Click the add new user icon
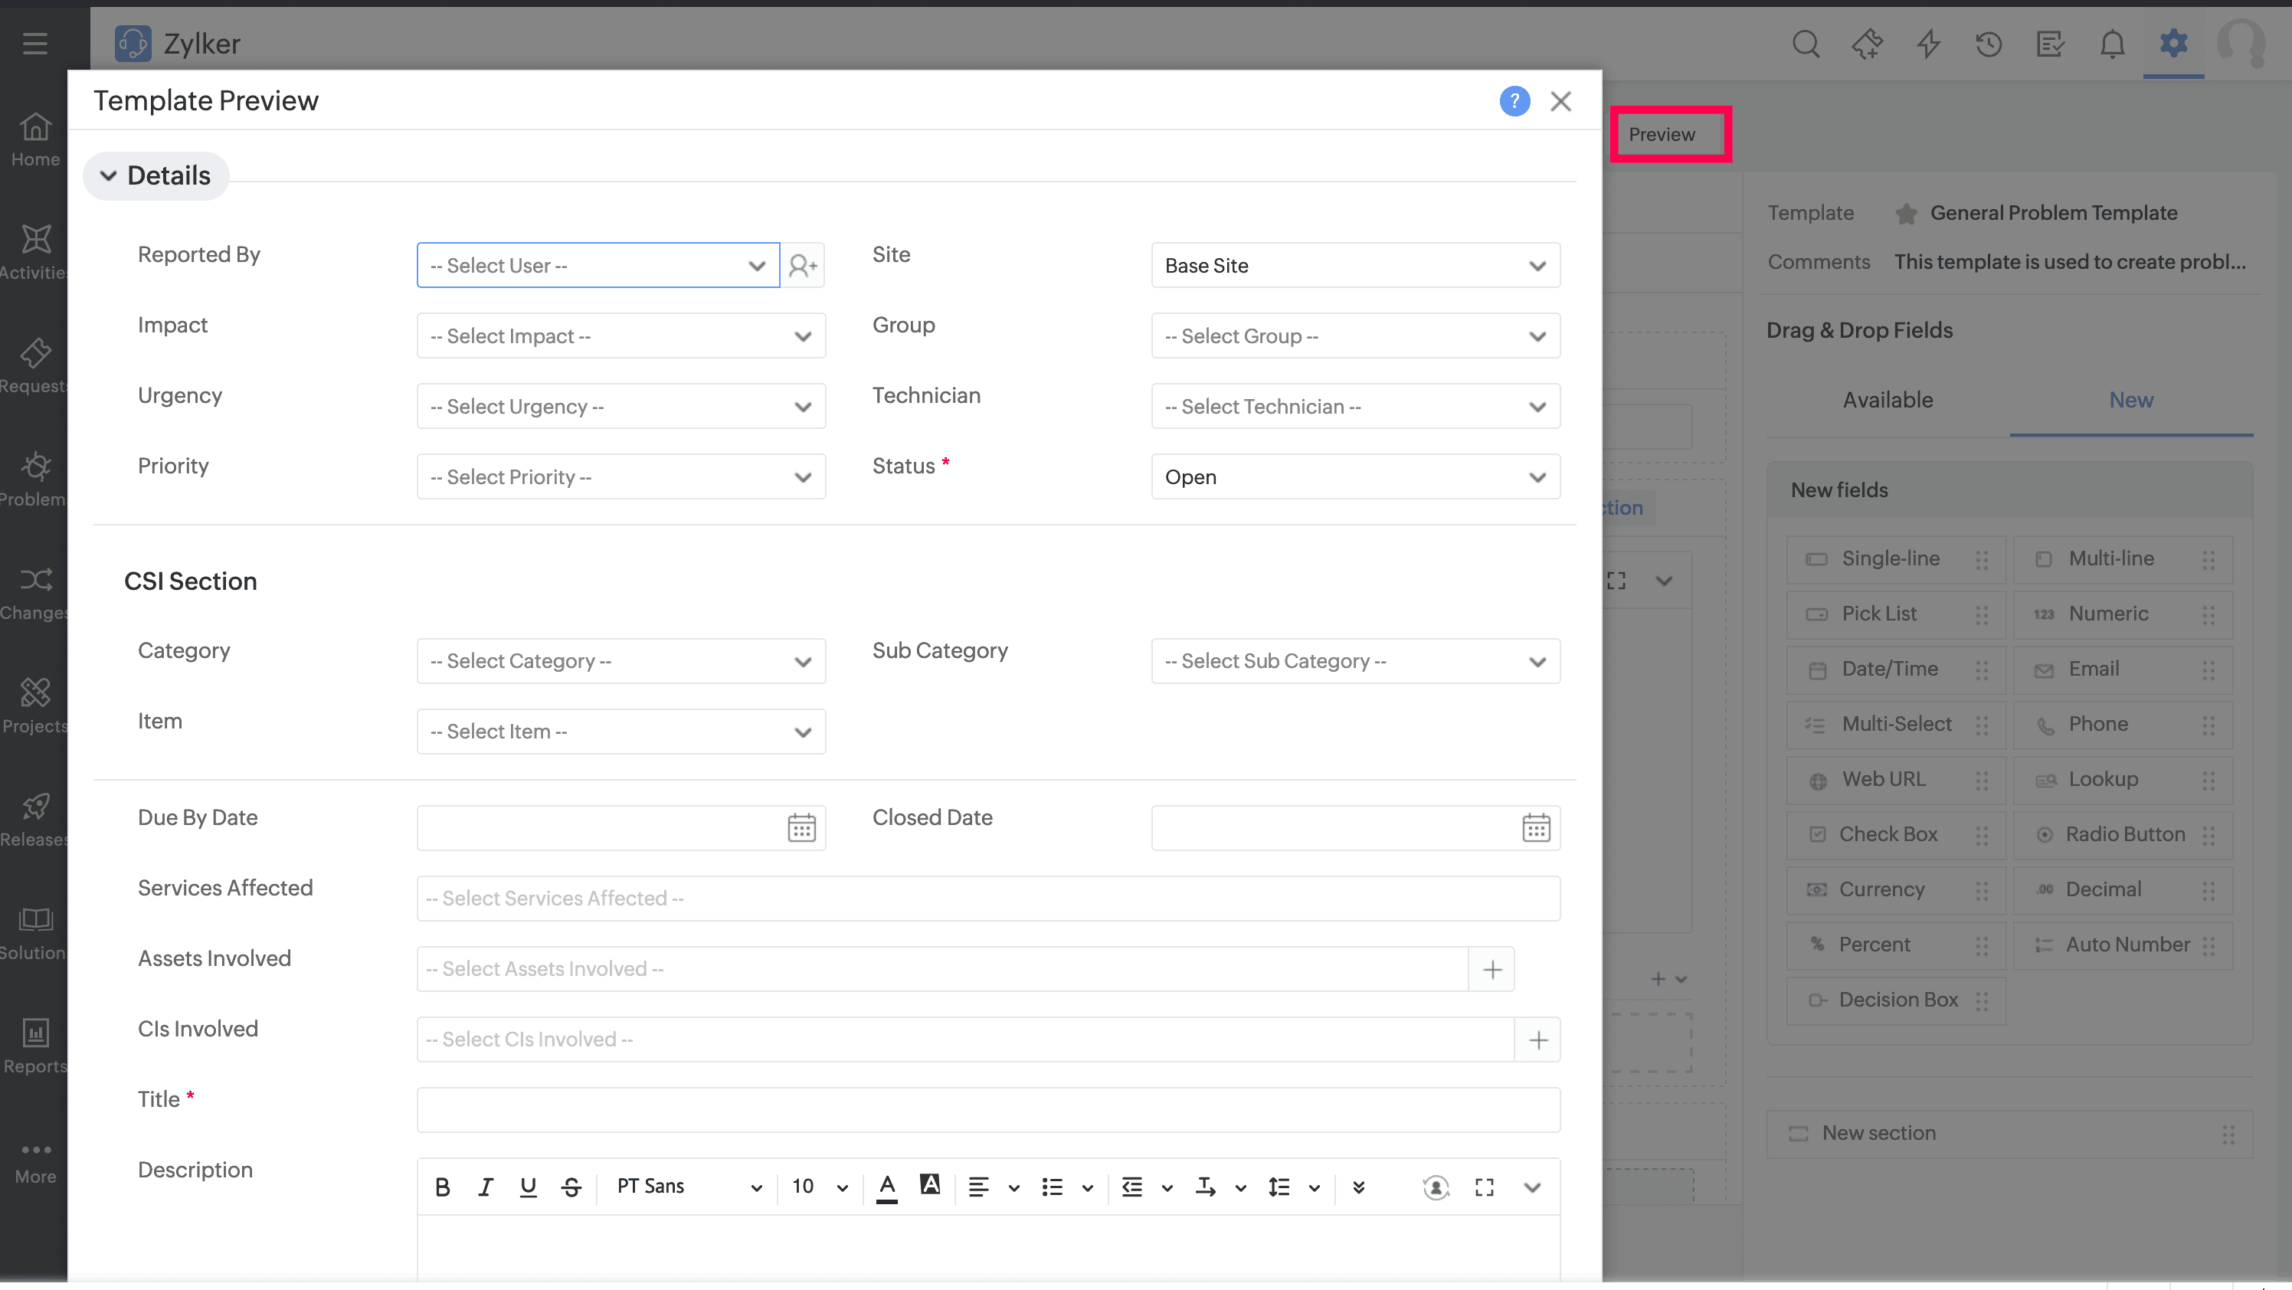Viewport: 2292px width, 1290px height. [803, 265]
